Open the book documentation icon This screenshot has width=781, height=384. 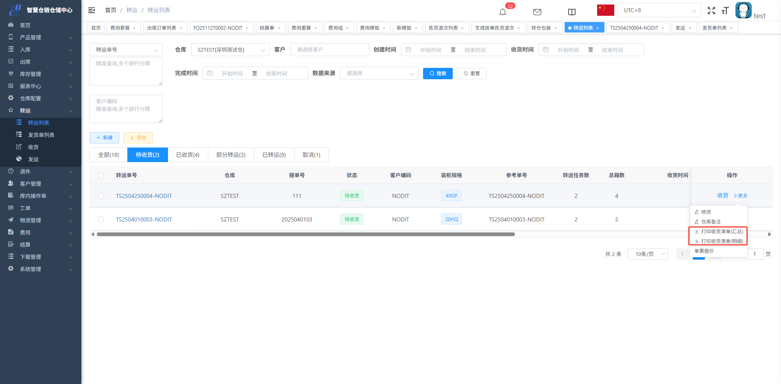click(x=572, y=12)
